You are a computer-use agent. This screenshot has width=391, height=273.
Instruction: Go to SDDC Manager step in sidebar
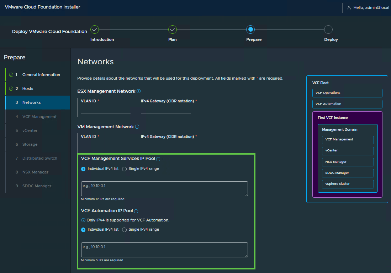pyautogui.click(x=38, y=186)
